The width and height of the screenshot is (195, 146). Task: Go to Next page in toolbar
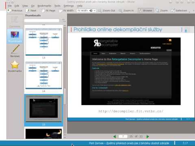31,11
